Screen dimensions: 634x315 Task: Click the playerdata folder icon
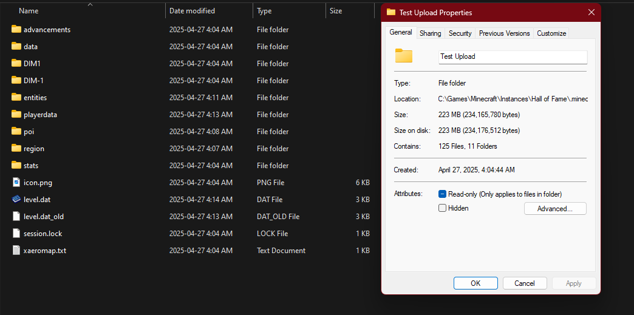click(x=16, y=114)
